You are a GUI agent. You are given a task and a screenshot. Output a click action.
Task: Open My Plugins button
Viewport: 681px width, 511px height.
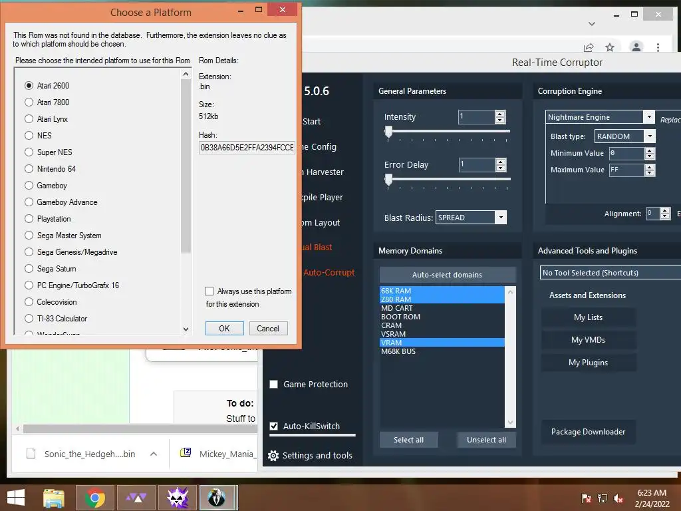tap(589, 363)
